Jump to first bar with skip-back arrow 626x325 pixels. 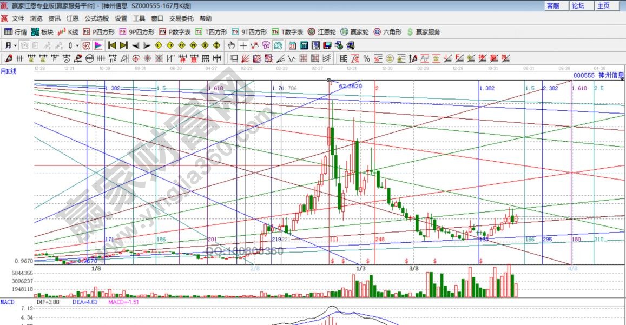pyautogui.click(x=112, y=45)
